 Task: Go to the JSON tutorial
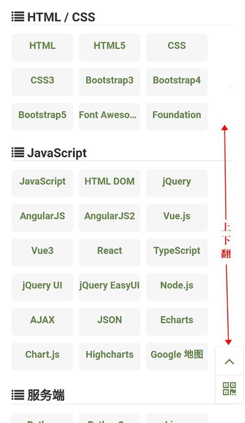pos(109,321)
